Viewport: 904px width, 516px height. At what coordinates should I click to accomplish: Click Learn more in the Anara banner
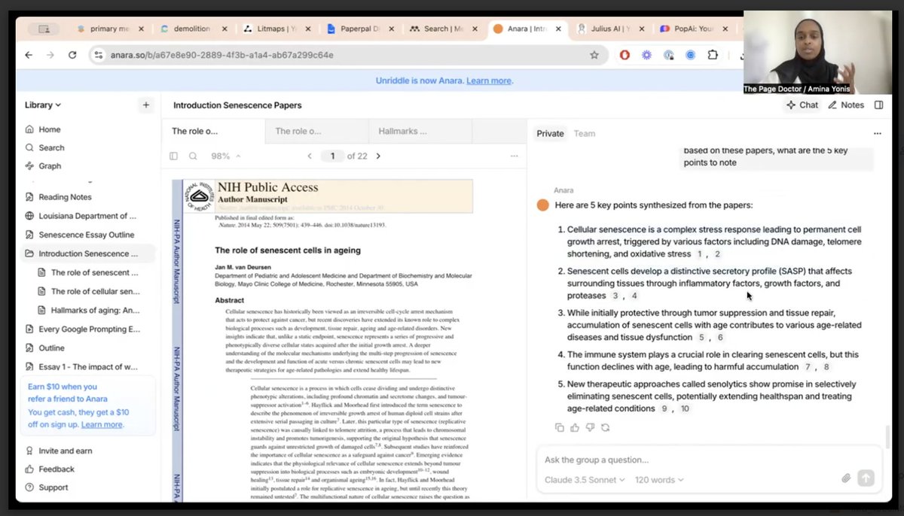489,80
